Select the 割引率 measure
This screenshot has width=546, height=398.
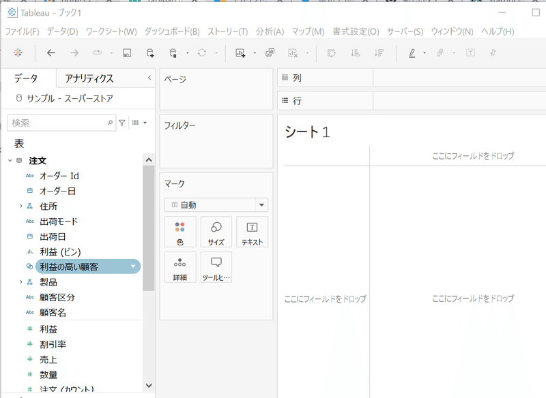(x=53, y=344)
